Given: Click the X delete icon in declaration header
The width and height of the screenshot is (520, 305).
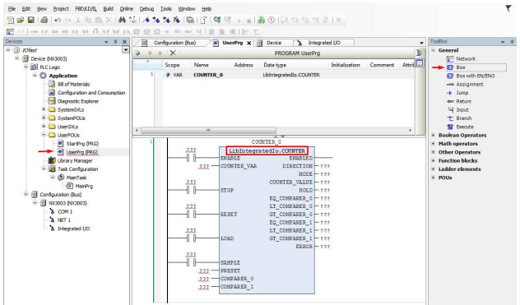Looking at the screenshot, I should (x=173, y=53).
